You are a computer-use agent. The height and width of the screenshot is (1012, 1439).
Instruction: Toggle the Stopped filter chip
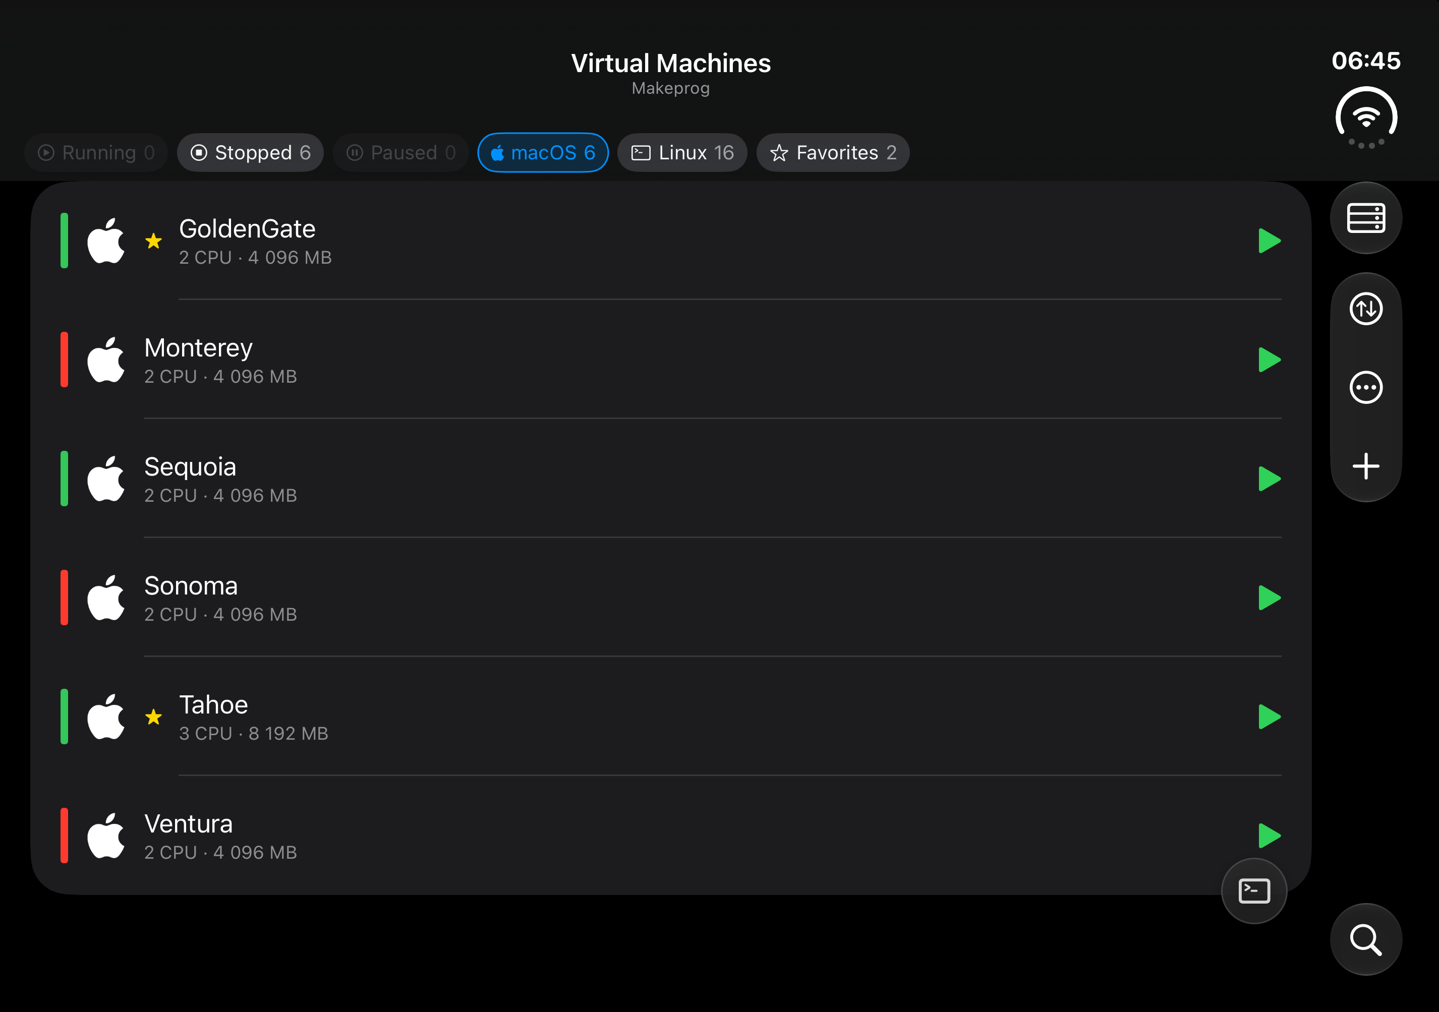(x=250, y=152)
